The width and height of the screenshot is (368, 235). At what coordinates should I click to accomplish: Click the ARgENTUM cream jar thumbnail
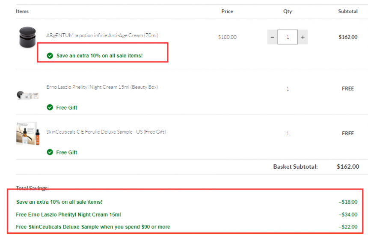tap(27, 37)
